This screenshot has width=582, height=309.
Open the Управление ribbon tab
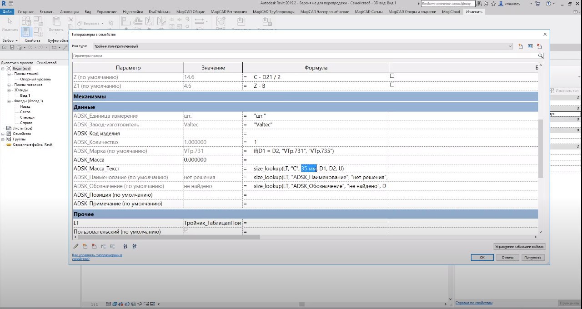coord(107,12)
